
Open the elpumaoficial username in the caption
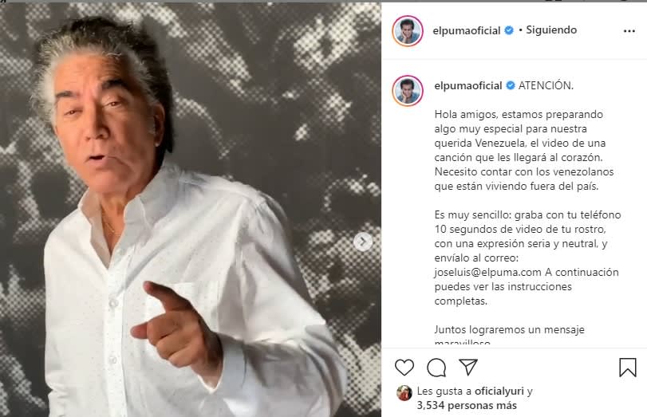[x=468, y=85]
